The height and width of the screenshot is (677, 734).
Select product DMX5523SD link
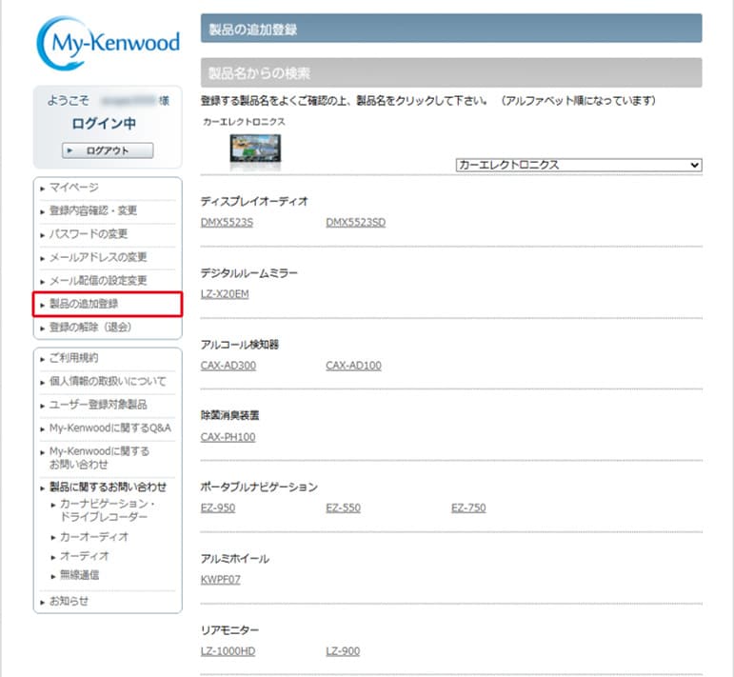click(x=355, y=223)
